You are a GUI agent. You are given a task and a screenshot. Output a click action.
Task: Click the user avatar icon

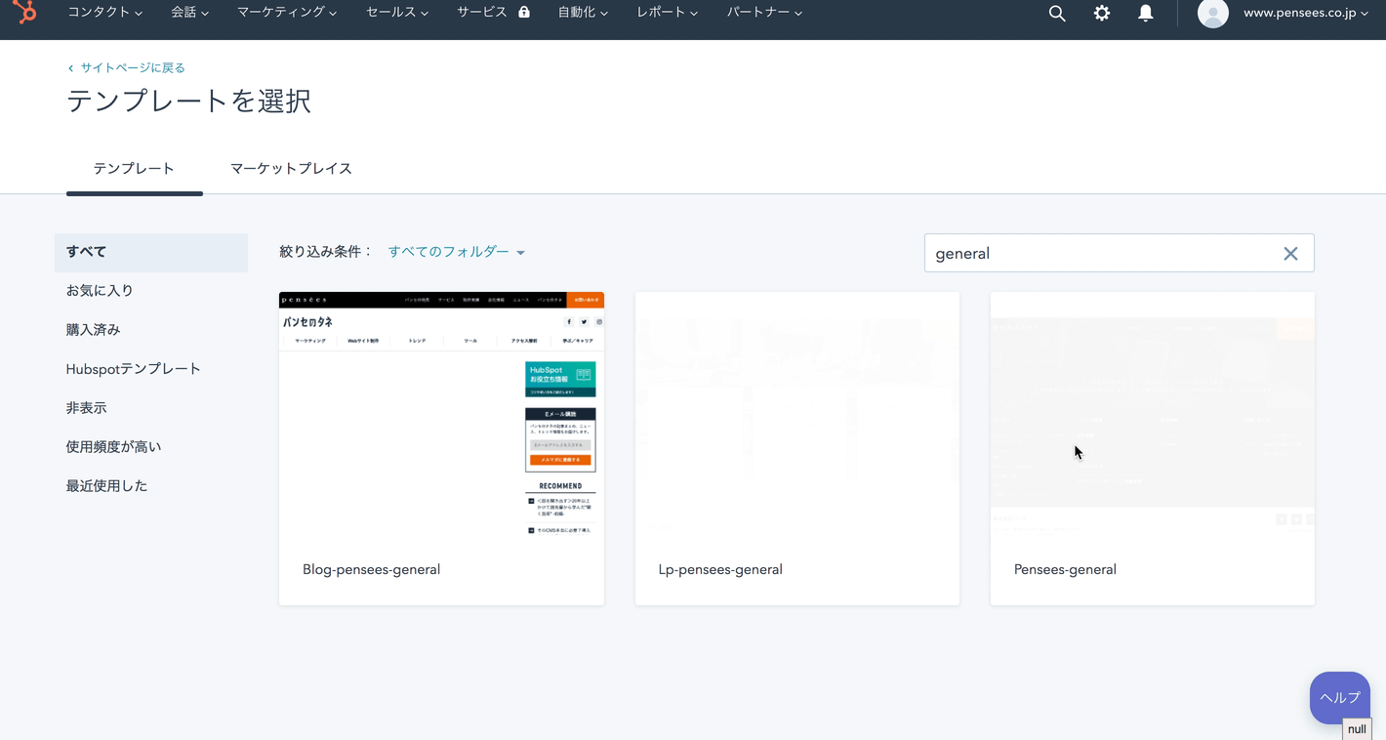(1212, 14)
